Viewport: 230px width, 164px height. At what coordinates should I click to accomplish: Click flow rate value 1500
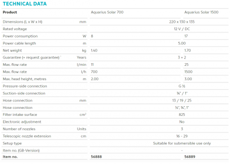click(188, 72)
